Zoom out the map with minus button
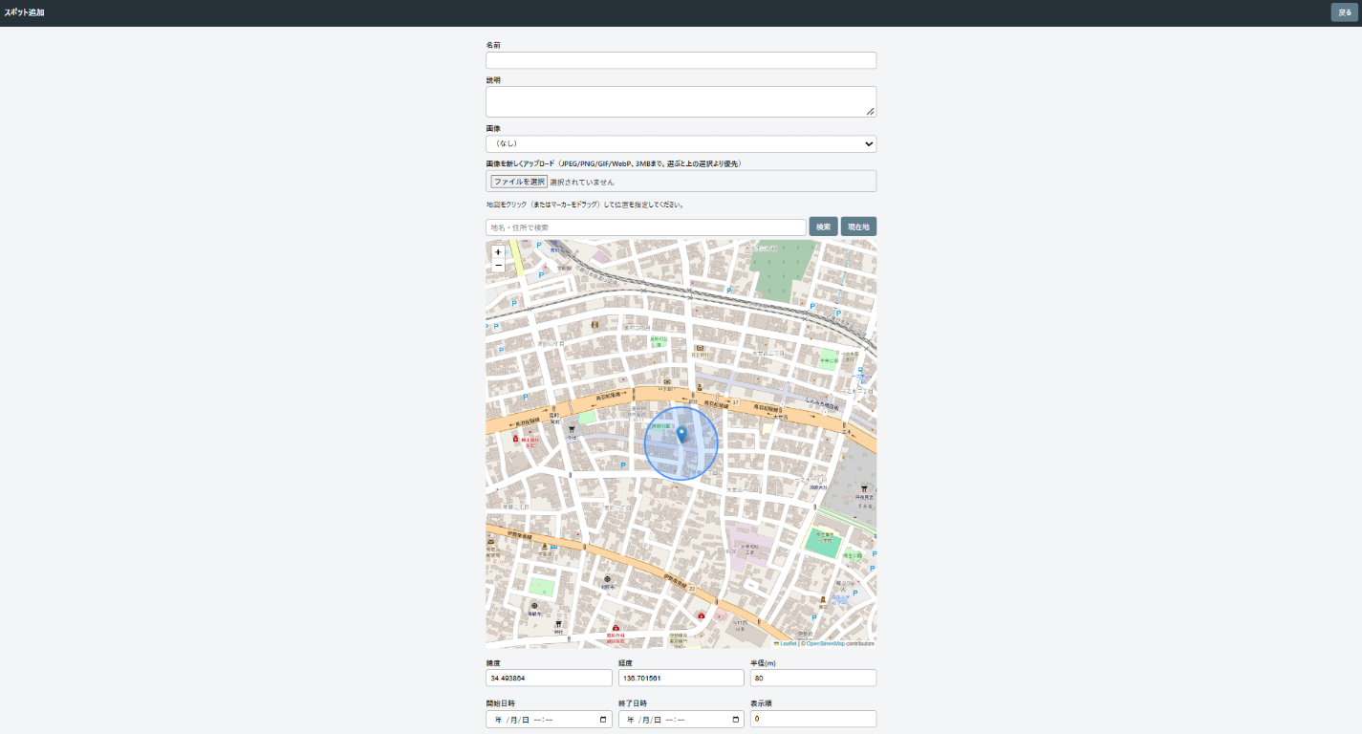 click(x=498, y=266)
